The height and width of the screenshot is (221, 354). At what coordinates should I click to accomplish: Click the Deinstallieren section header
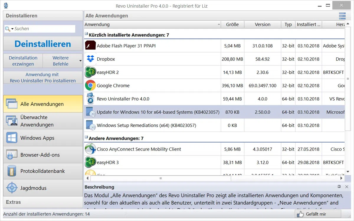[43, 16]
